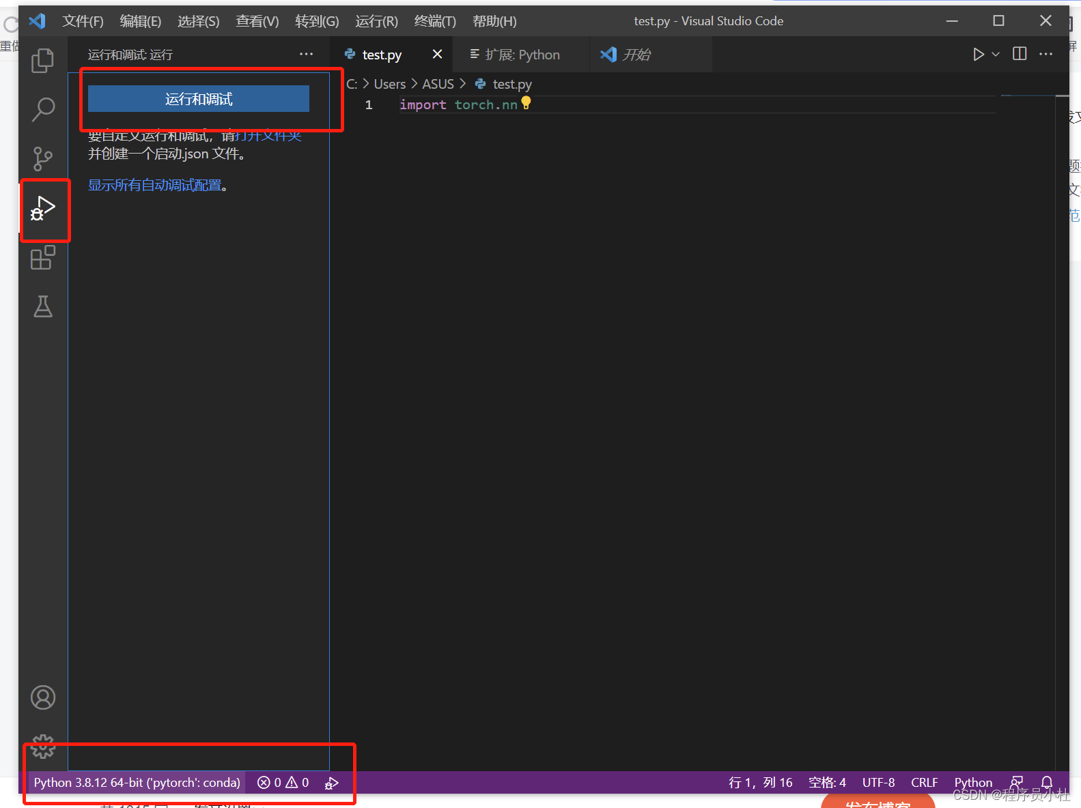Open the Manage gear settings icon
Image resolution: width=1081 pixels, height=808 pixels.
(x=43, y=747)
